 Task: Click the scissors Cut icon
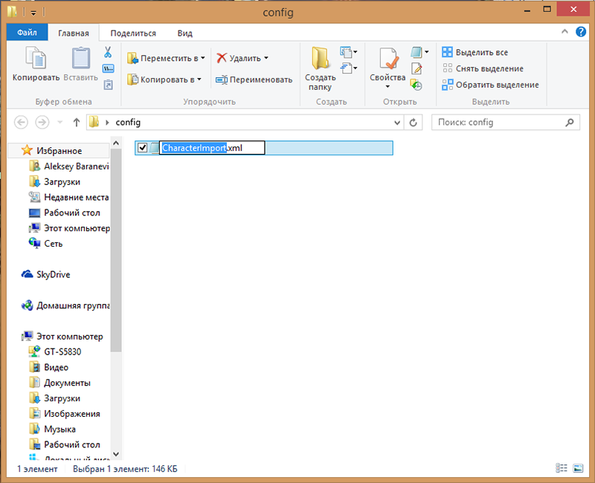click(x=108, y=52)
